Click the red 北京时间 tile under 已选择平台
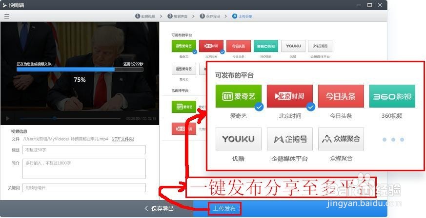The image size is (426, 218). tap(184, 129)
